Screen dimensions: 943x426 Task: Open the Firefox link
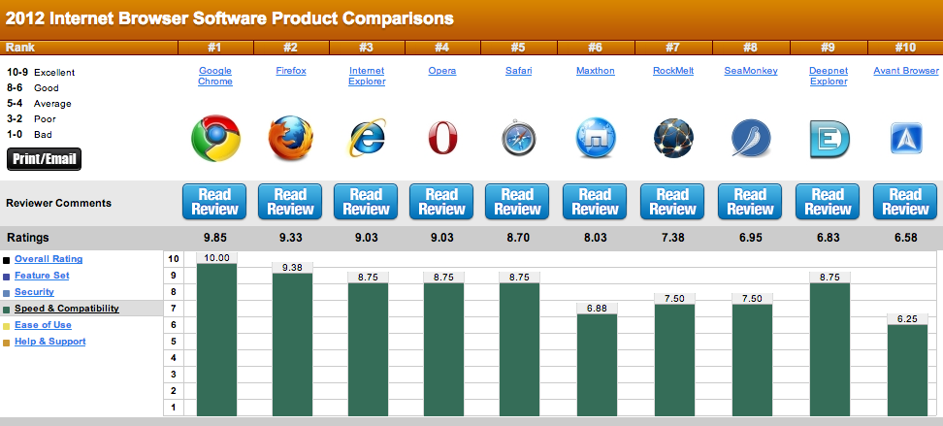click(x=291, y=71)
